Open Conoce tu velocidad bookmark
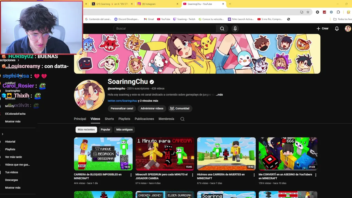Viewport: 352px width, 198px height. coord(211,19)
